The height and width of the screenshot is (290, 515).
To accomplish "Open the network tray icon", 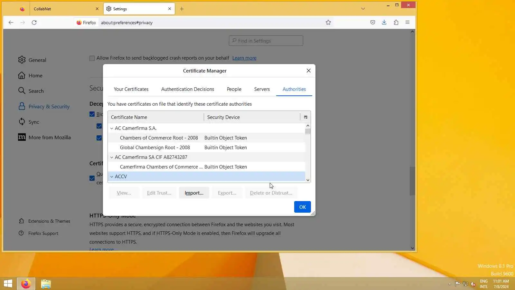I will coord(465,284).
